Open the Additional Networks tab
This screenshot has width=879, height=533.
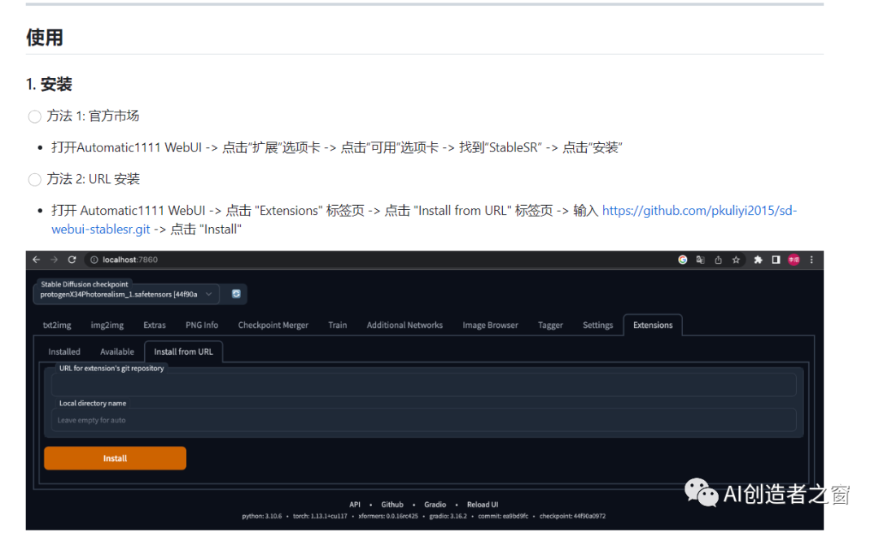coord(405,325)
